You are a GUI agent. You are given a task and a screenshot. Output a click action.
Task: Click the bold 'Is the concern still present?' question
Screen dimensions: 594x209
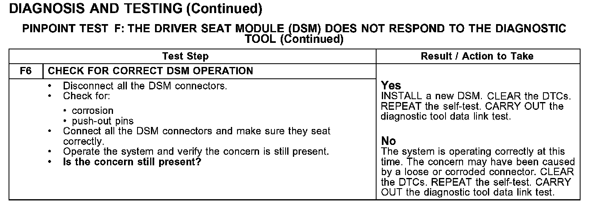133,162
